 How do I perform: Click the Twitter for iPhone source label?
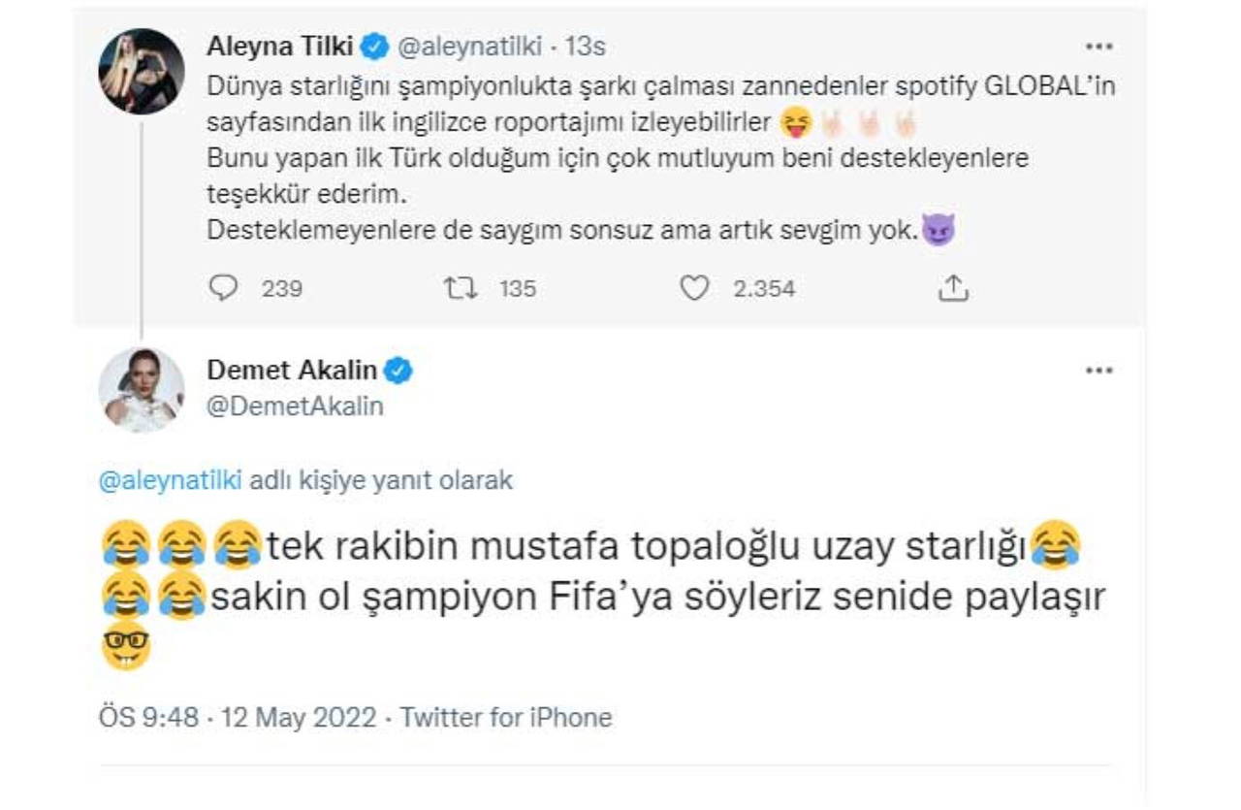coord(506,718)
